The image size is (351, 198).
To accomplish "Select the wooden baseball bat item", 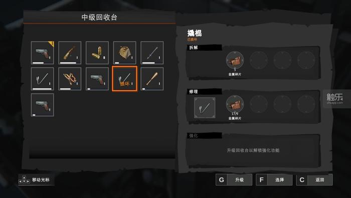I will tap(152, 79).
